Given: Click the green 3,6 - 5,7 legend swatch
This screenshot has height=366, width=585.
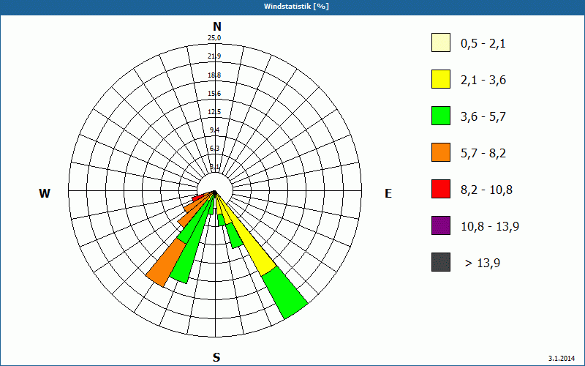Looking at the screenshot, I should 441,116.
